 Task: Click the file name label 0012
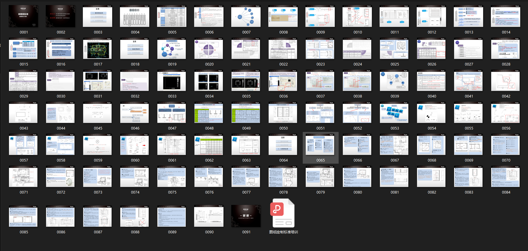(x=432, y=32)
